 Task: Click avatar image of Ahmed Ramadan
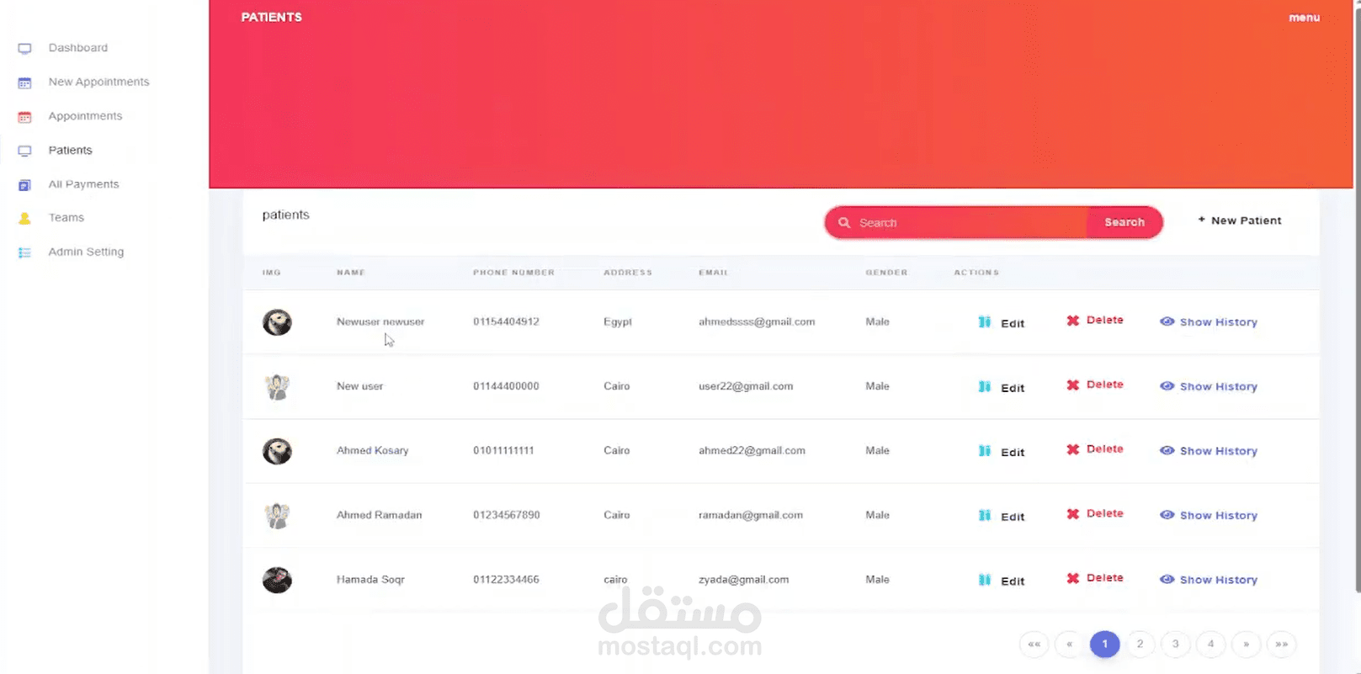click(277, 515)
